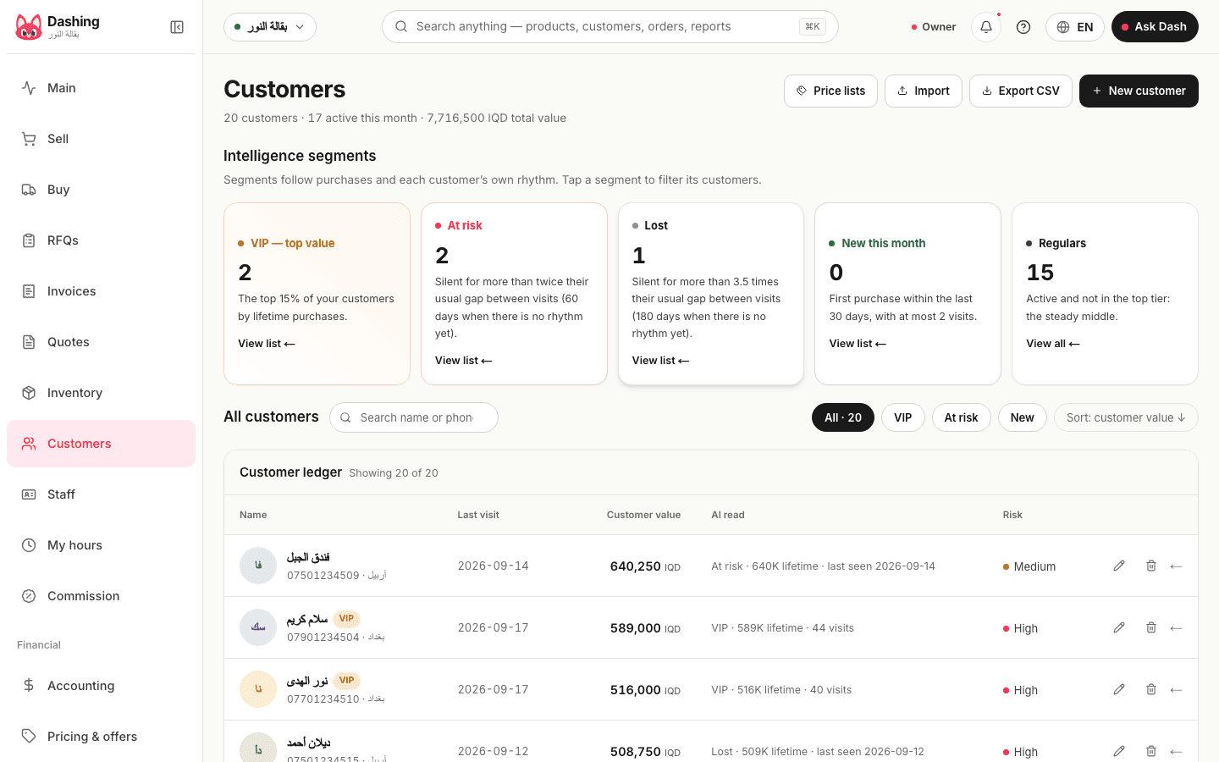Delete the 640,250 IQD customer row

coord(1151,566)
